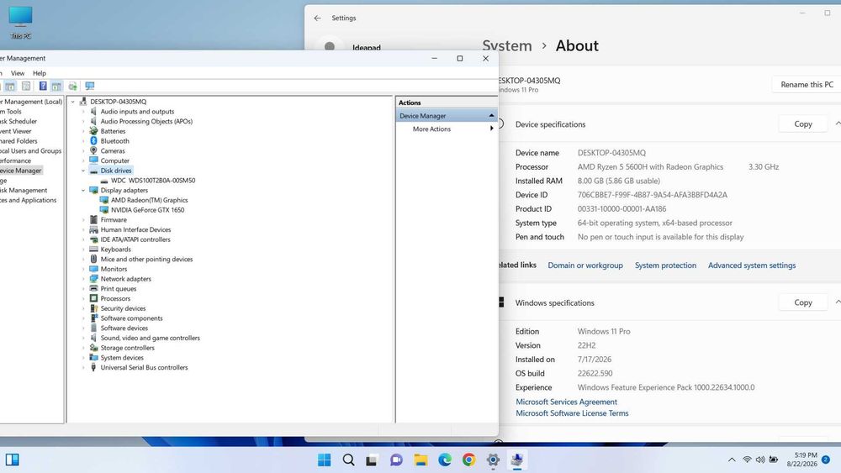The image size is (841, 473).
Task: Click the WDC disk drive icon
Action: (104, 181)
